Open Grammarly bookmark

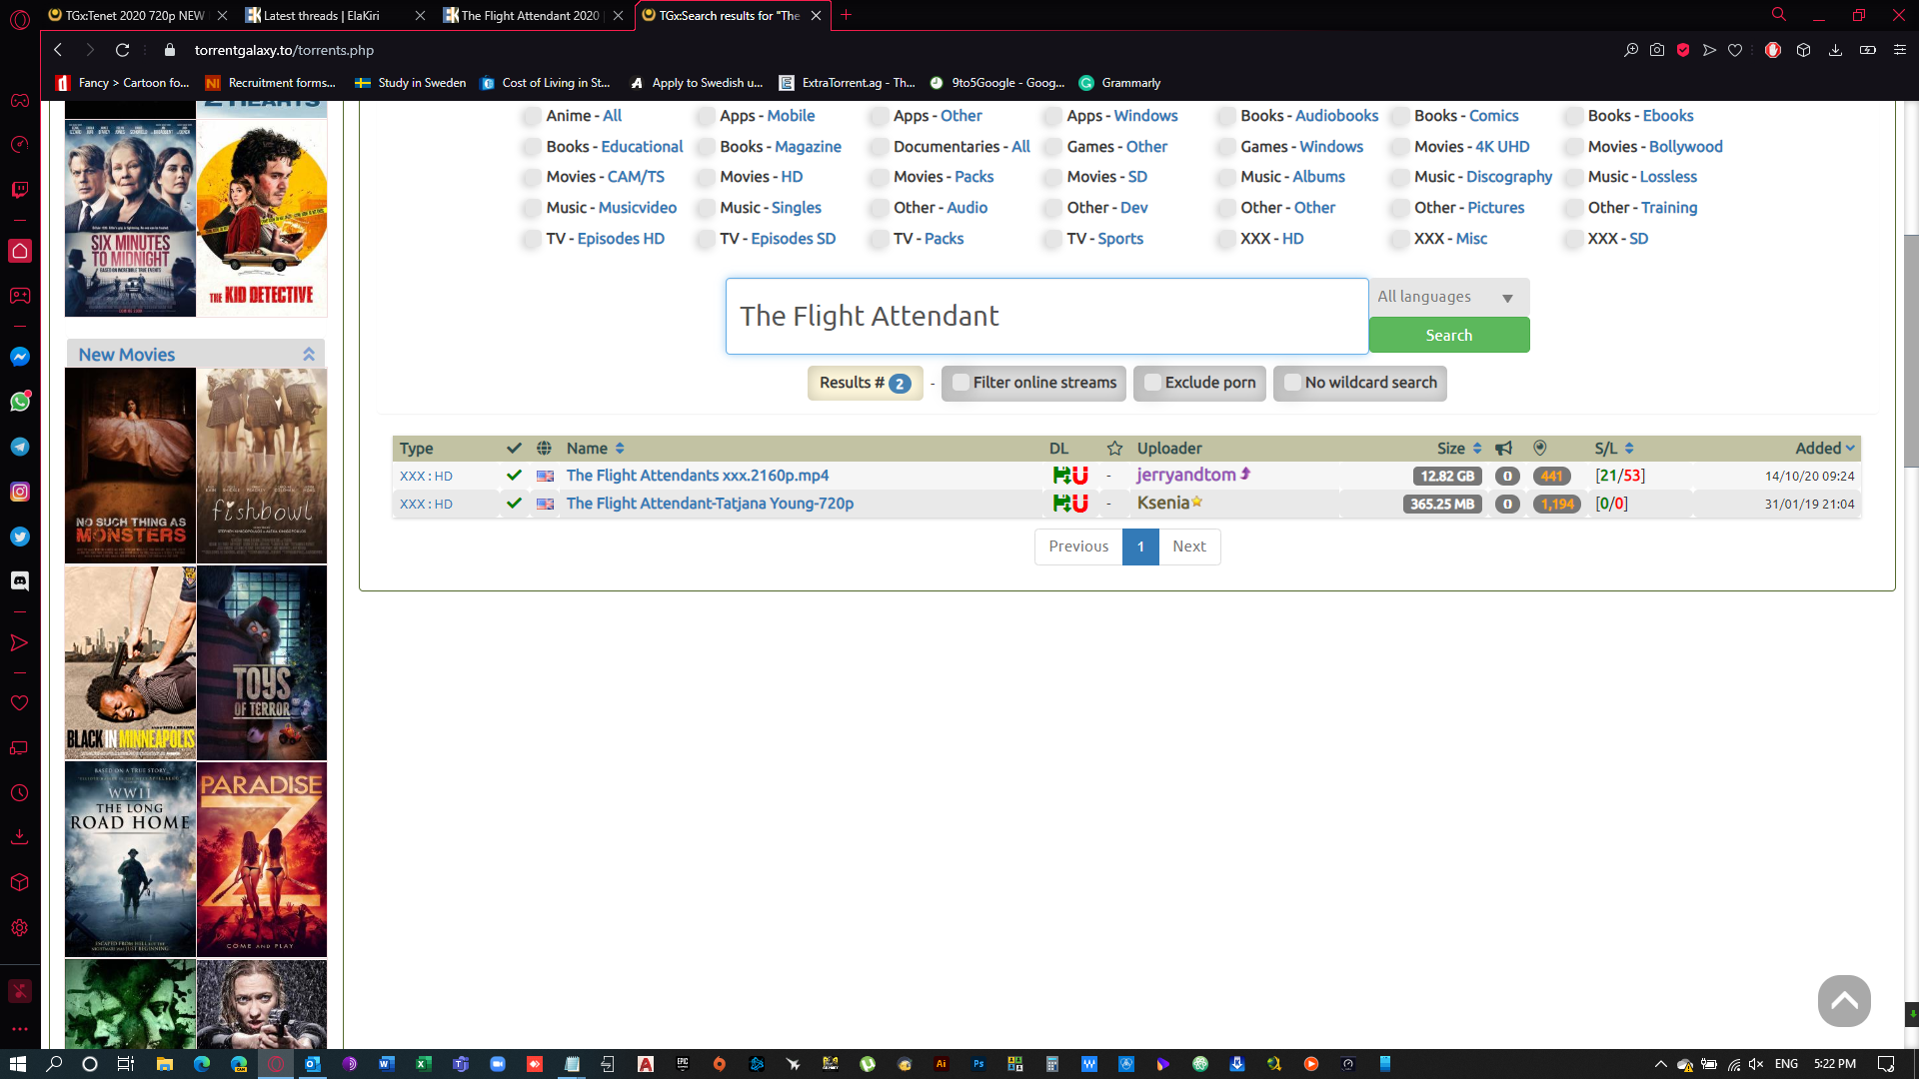(1119, 83)
